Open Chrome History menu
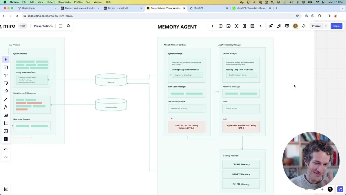346x195 pixels. pyautogui.click(x=51, y=2)
